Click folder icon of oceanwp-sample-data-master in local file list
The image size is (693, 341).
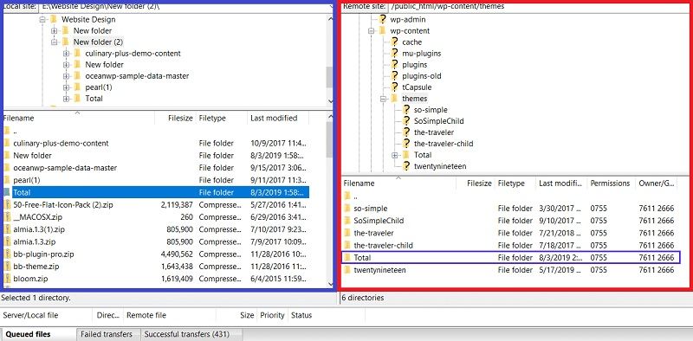tap(7, 168)
